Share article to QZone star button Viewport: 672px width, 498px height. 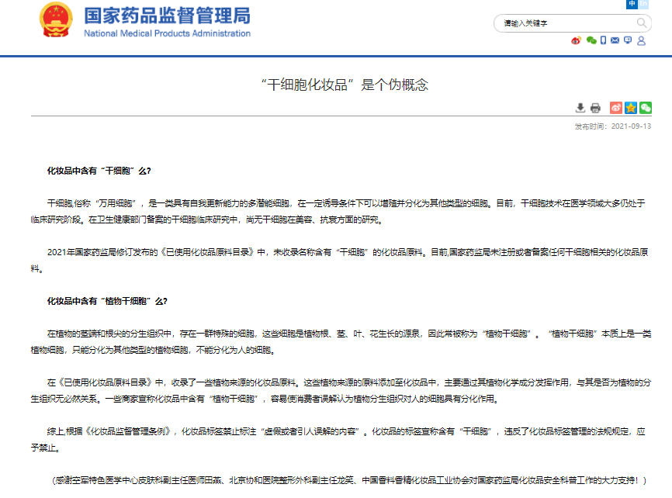point(631,108)
